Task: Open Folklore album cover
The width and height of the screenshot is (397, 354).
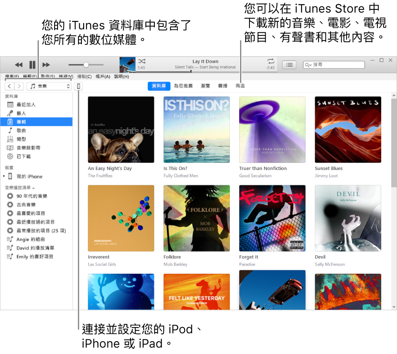Action: pyautogui.click(x=197, y=218)
